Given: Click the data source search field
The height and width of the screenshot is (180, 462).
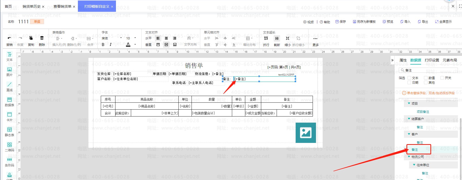Looking at the screenshot, I should [428, 70].
